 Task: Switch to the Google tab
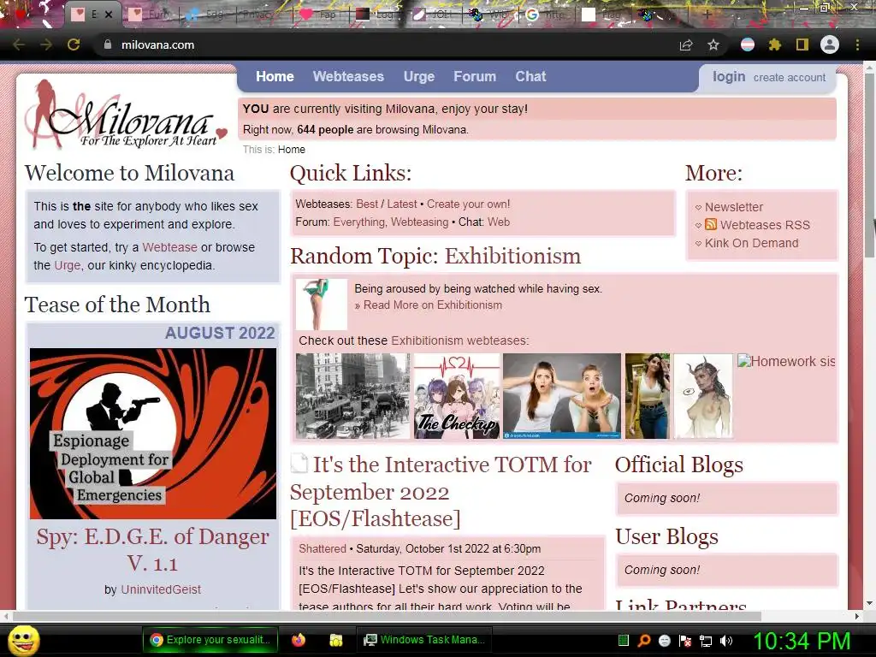coord(547,15)
